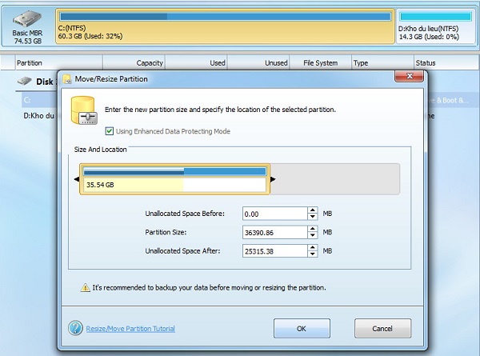Click the Disk 1 drive icon in list
The width and height of the screenshot is (480, 356).
click(x=24, y=82)
